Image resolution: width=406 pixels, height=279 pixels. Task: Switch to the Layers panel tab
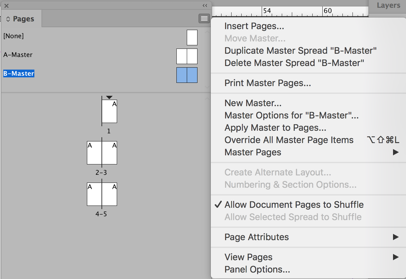tap(388, 6)
